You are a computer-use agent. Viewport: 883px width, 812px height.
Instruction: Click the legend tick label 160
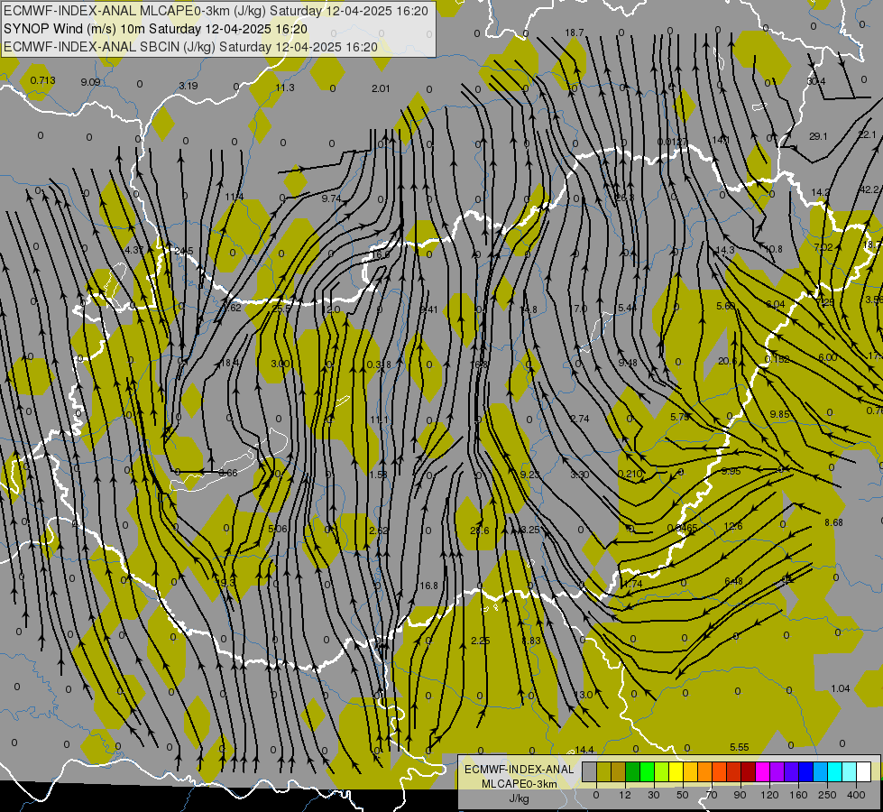(x=798, y=795)
